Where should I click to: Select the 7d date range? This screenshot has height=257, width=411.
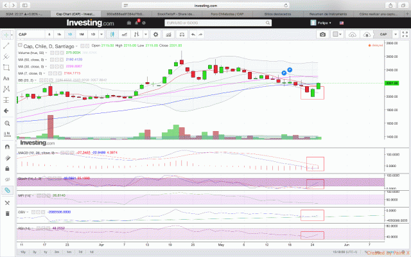point(80,252)
